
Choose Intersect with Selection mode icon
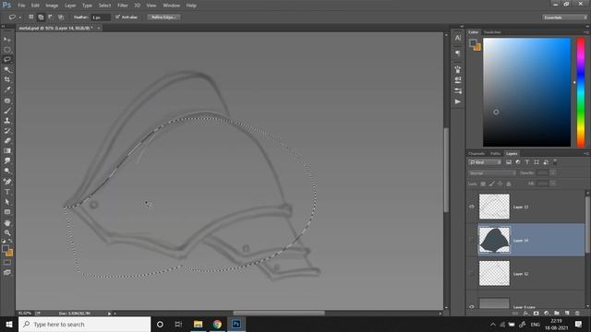pyautogui.click(x=61, y=18)
